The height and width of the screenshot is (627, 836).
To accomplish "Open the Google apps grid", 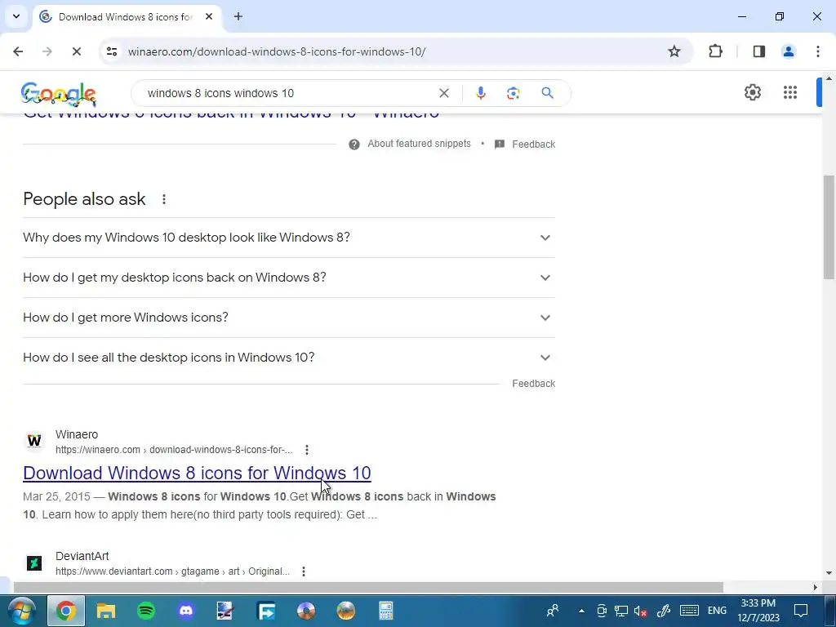I will click(x=790, y=92).
